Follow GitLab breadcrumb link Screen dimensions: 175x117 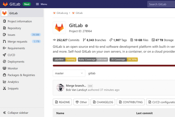point(79,13)
